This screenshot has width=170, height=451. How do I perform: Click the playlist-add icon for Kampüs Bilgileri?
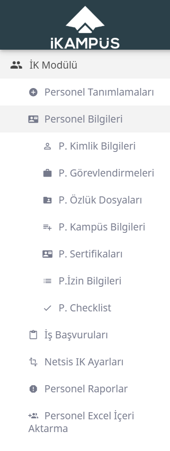tap(47, 227)
